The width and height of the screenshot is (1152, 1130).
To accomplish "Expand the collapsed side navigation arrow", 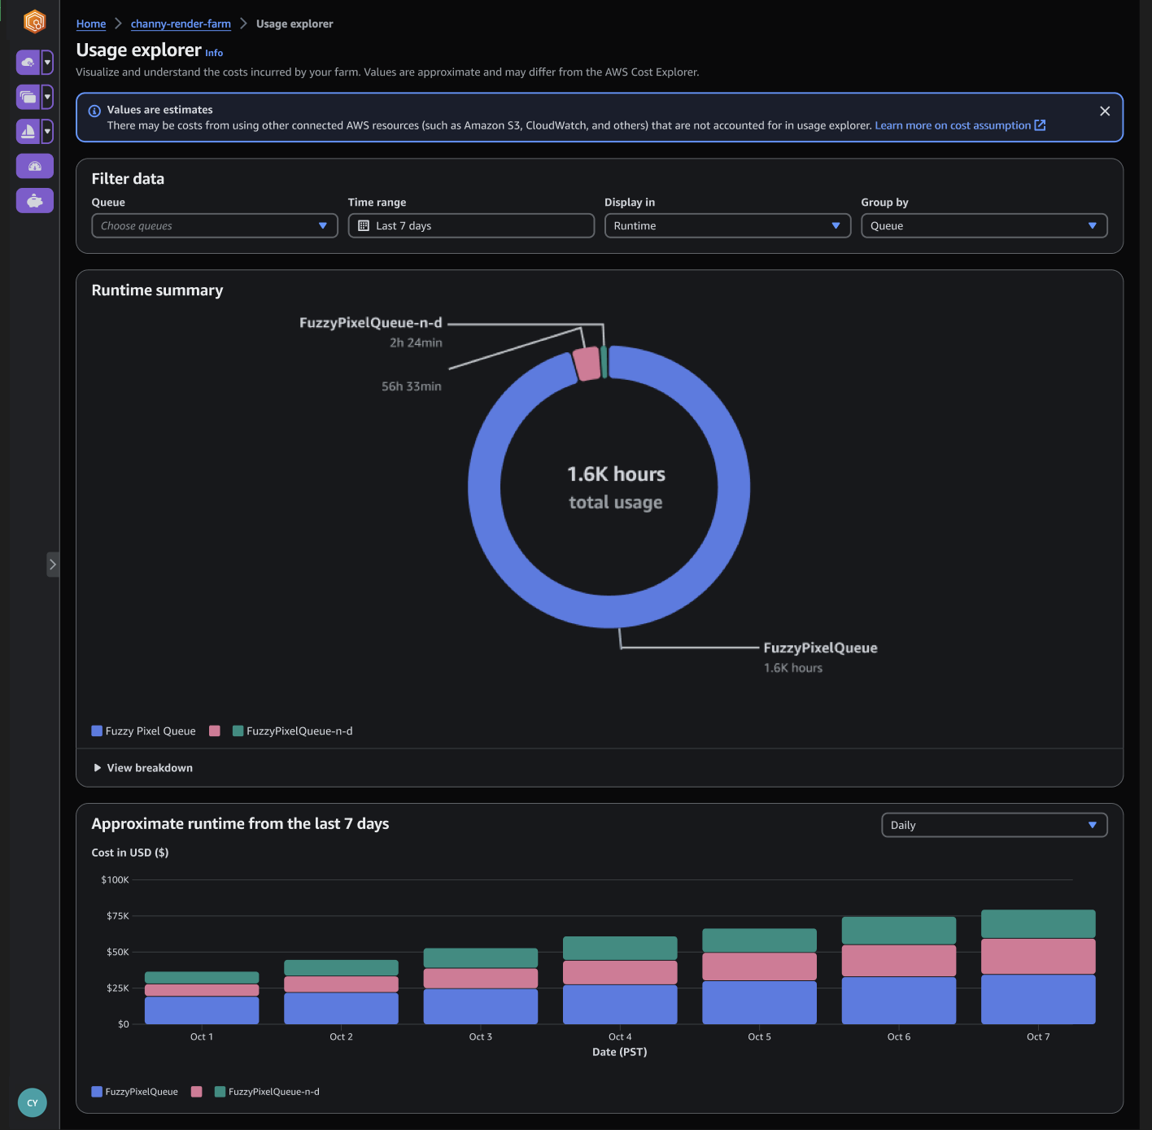I will (53, 564).
